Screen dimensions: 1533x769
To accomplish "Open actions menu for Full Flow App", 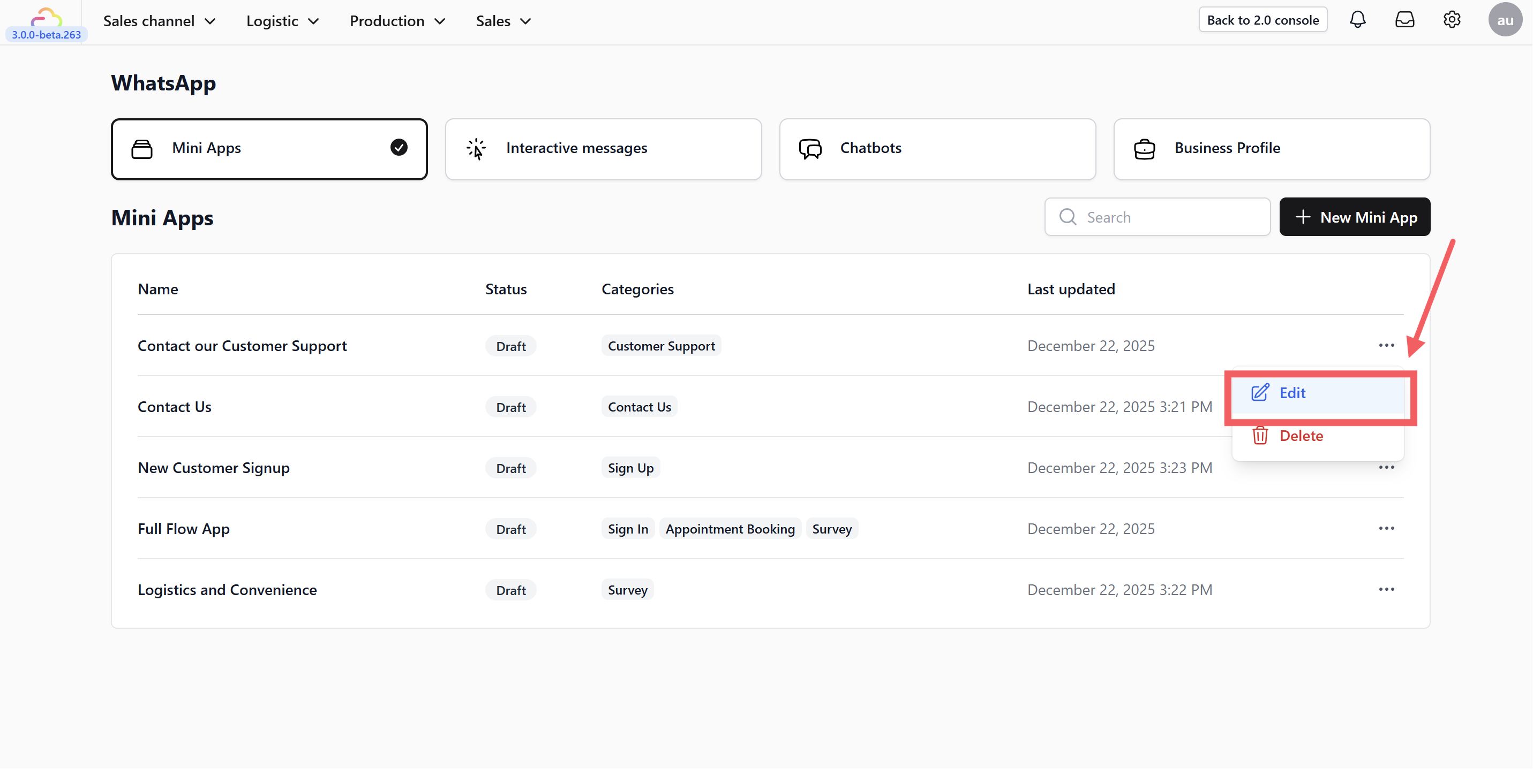I will pos(1386,528).
